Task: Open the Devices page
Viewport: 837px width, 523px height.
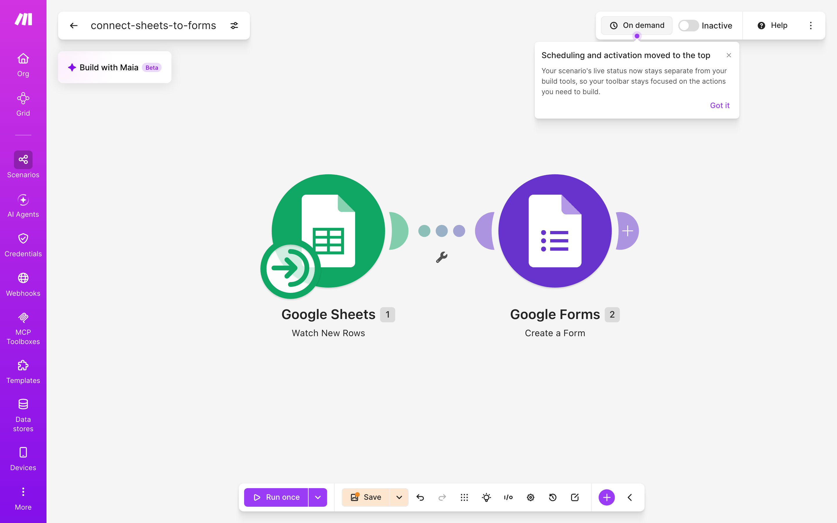Action: point(23,459)
